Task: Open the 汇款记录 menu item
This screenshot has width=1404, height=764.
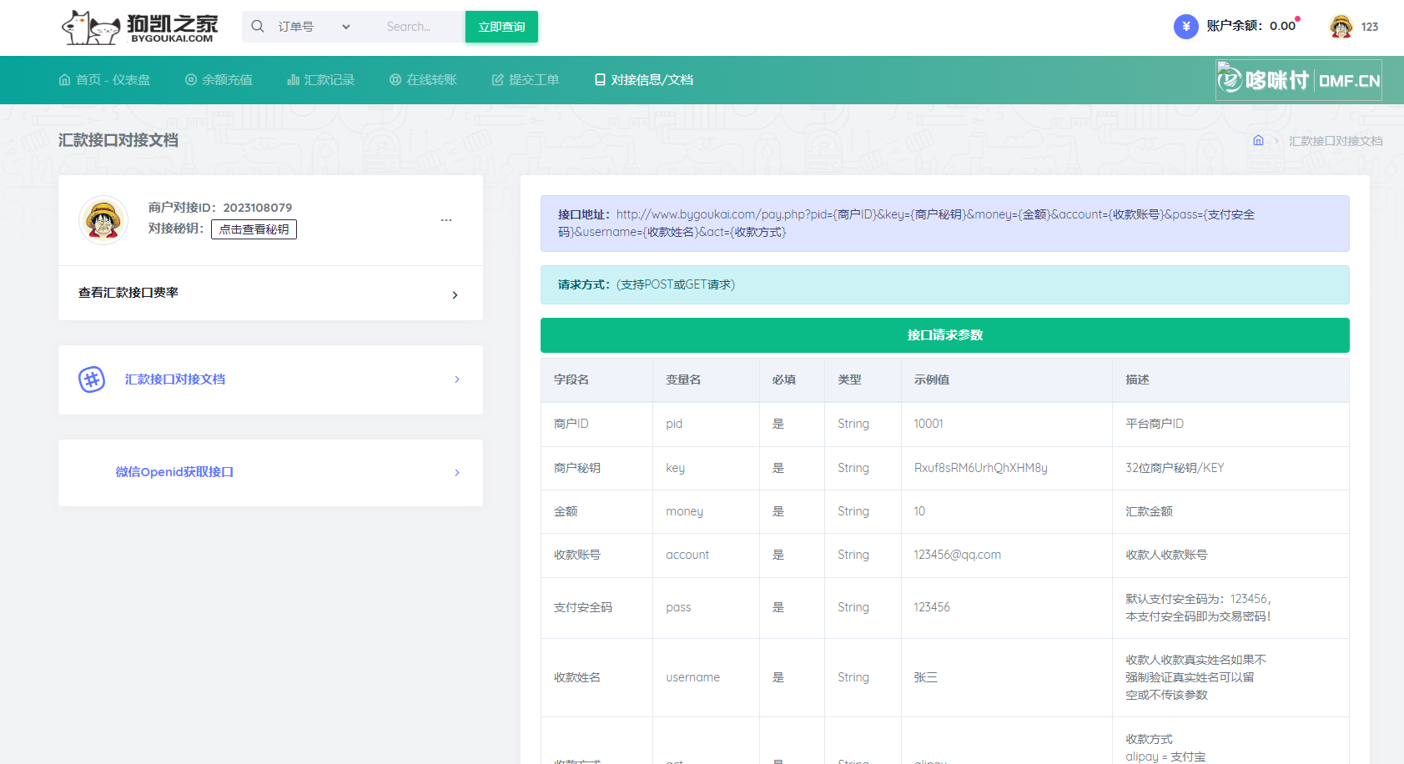Action: (321, 80)
